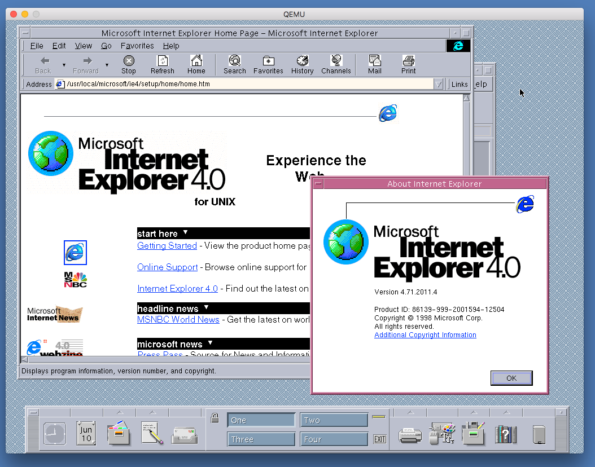
Task: Switch to workspace Four
Action: [x=334, y=439]
